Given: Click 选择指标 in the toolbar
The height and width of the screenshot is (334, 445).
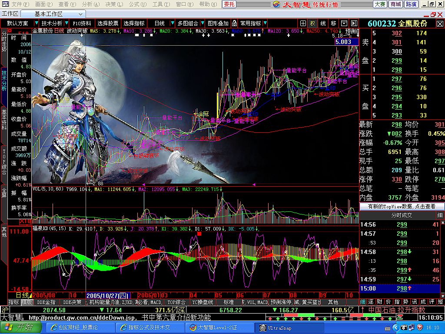Looking at the screenshot, I should [134, 23].
